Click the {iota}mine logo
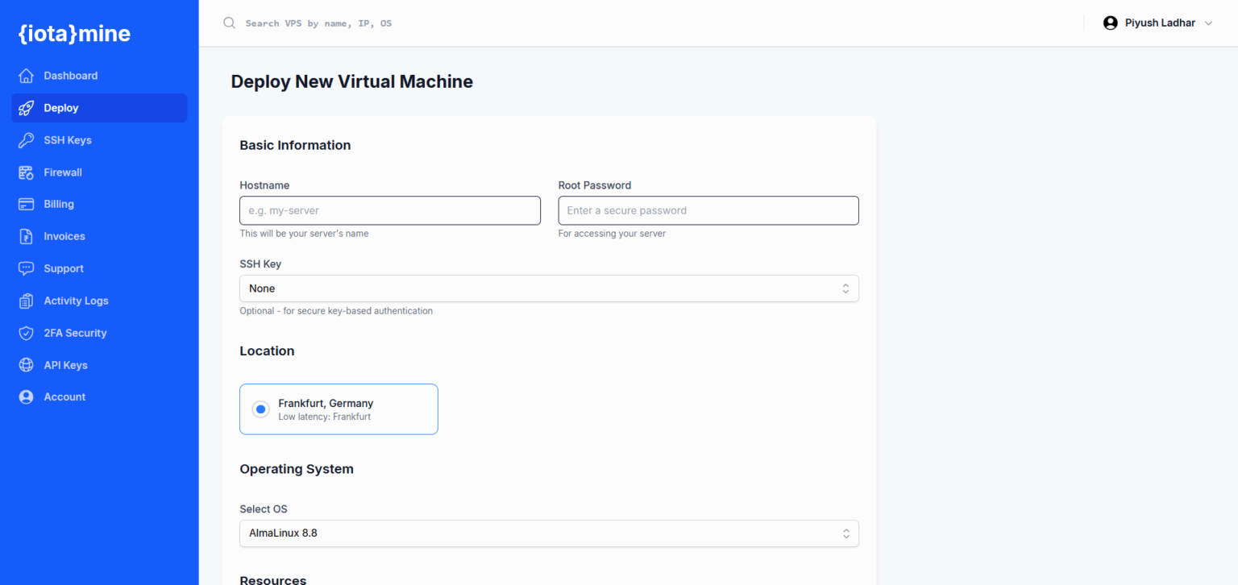Viewport: 1238px width, 585px height. click(x=74, y=34)
